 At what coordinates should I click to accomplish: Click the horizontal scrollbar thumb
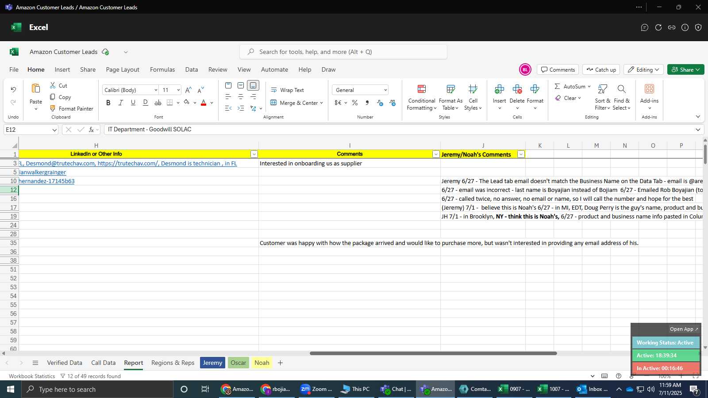(x=433, y=353)
